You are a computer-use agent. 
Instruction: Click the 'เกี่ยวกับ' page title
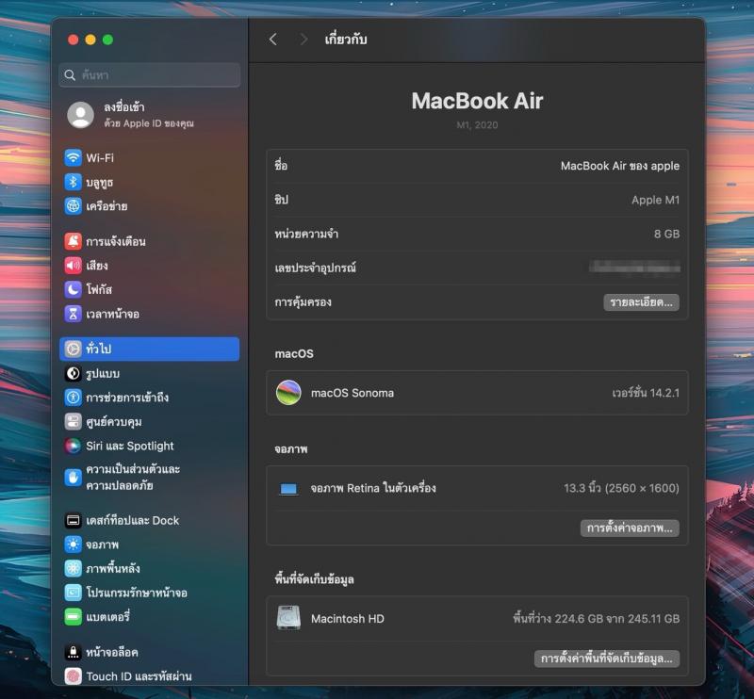pyautogui.click(x=346, y=39)
